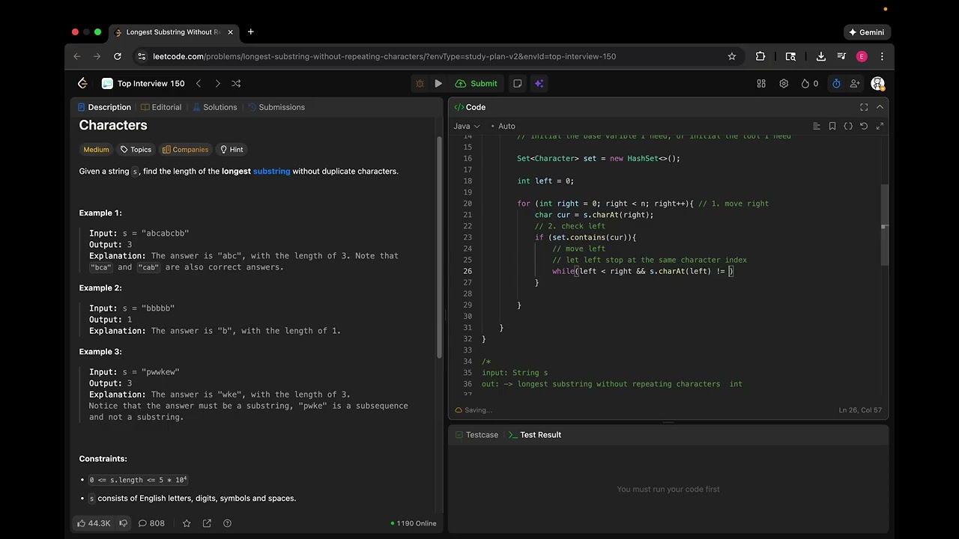
Task: Open LeetCode settings gear
Action: point(784,83)
